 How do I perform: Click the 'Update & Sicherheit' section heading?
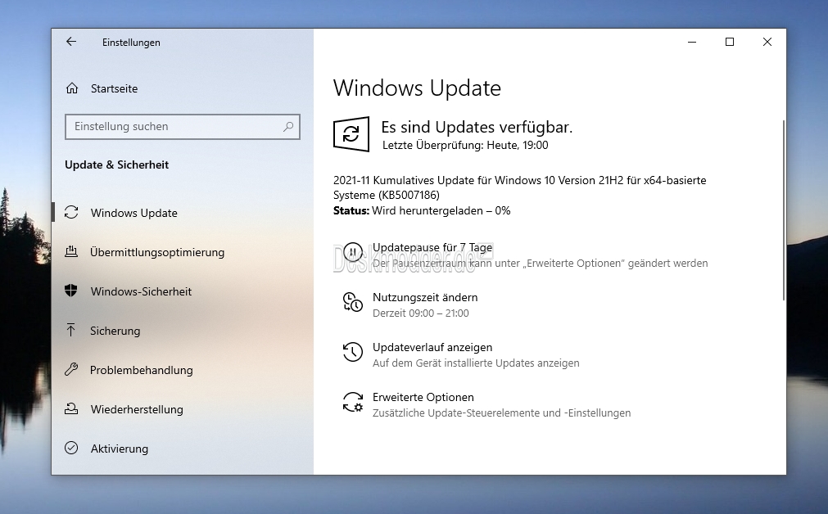pyautogui.click(x=116, y=165)
